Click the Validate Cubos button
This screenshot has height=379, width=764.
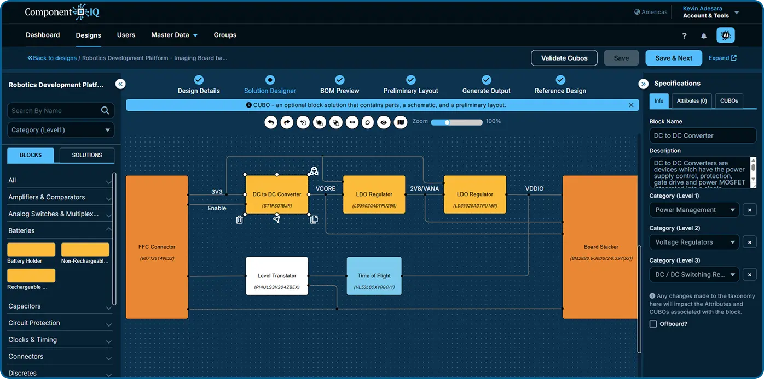564,58
